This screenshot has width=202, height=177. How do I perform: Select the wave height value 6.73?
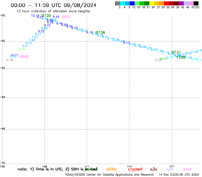click(x=29, y=43)
